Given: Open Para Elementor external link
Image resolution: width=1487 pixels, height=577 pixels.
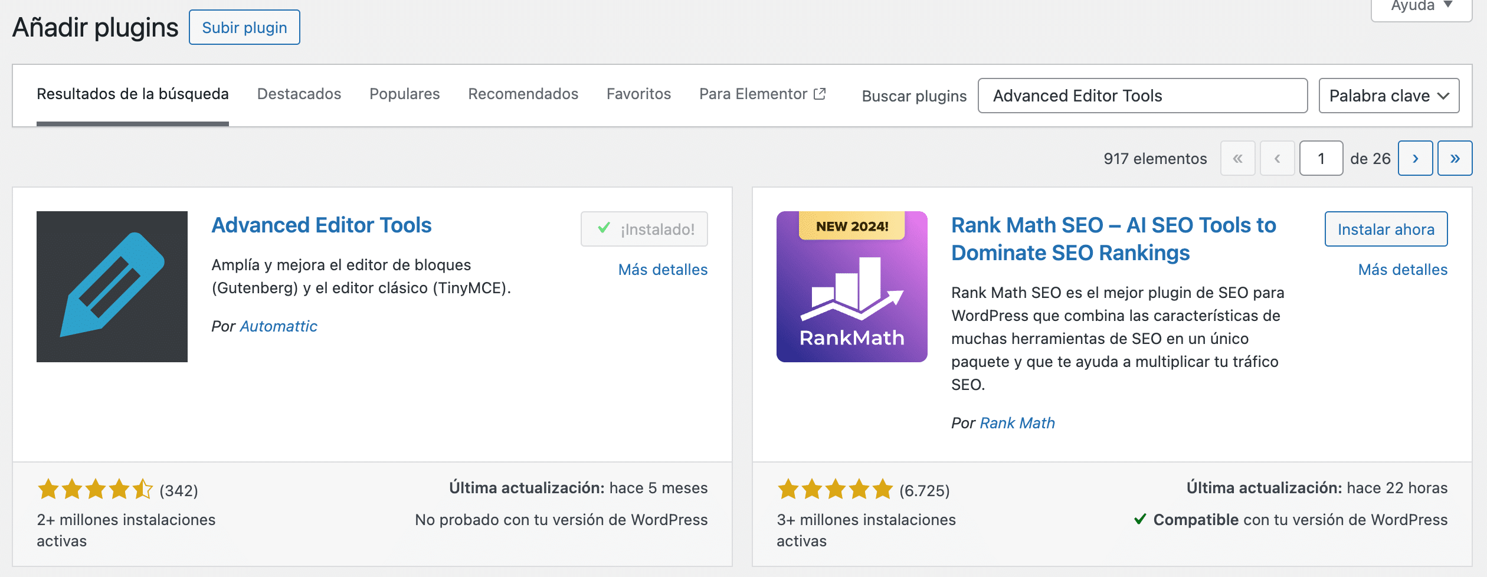Looking at the screenshot, I should coord(762,94).
